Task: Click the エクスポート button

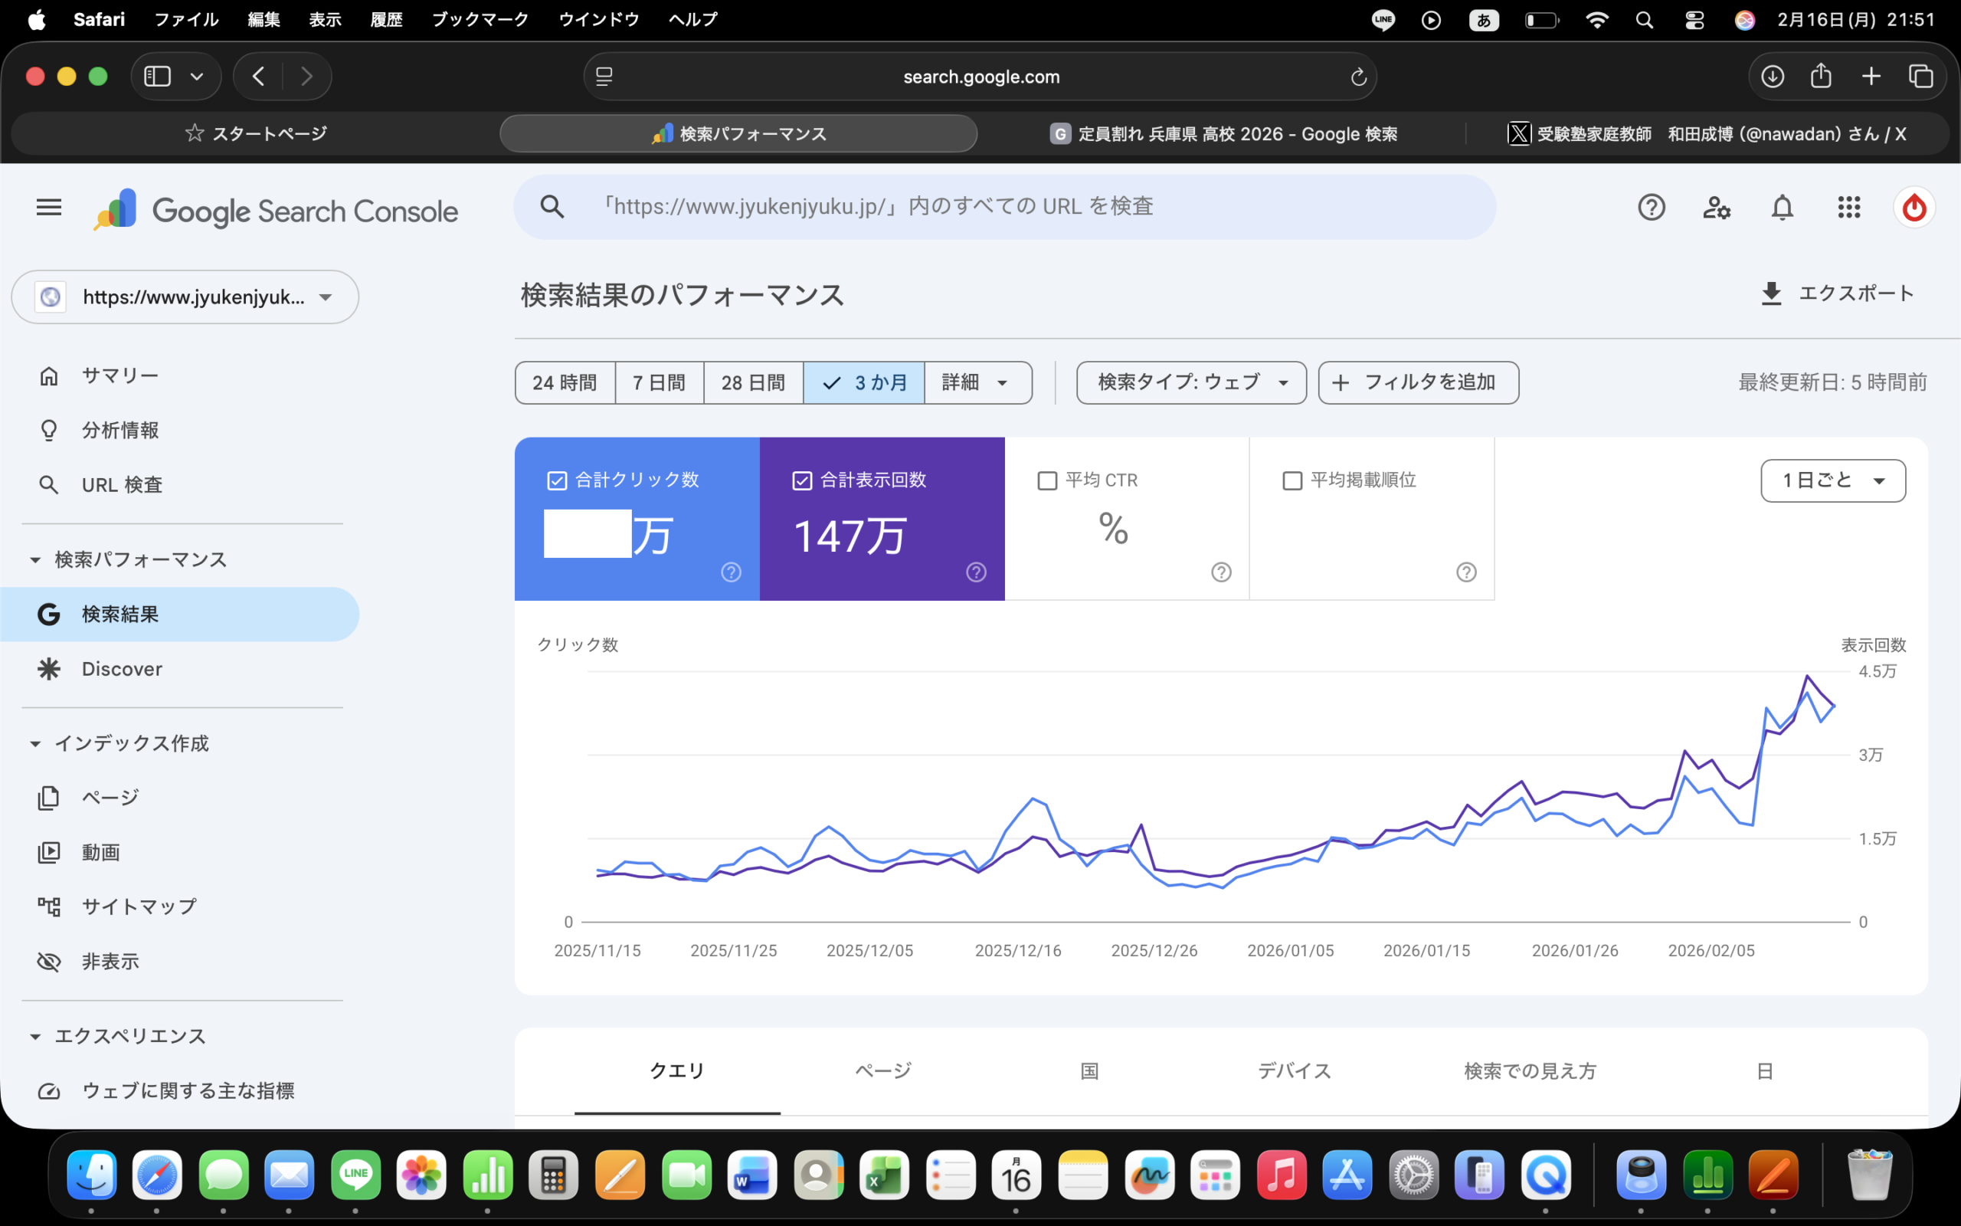Action: pyautogui.click(x=1836, y=293)
